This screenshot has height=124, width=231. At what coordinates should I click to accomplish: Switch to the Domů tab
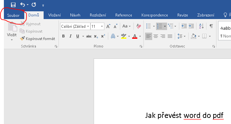point(34,15)
